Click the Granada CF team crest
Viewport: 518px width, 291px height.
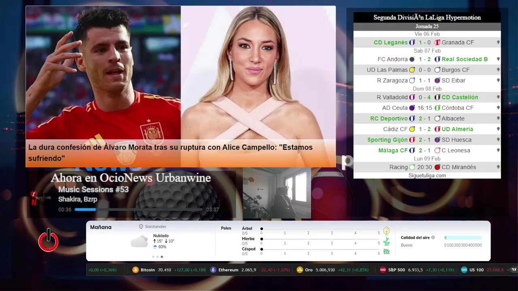point(437,42)
